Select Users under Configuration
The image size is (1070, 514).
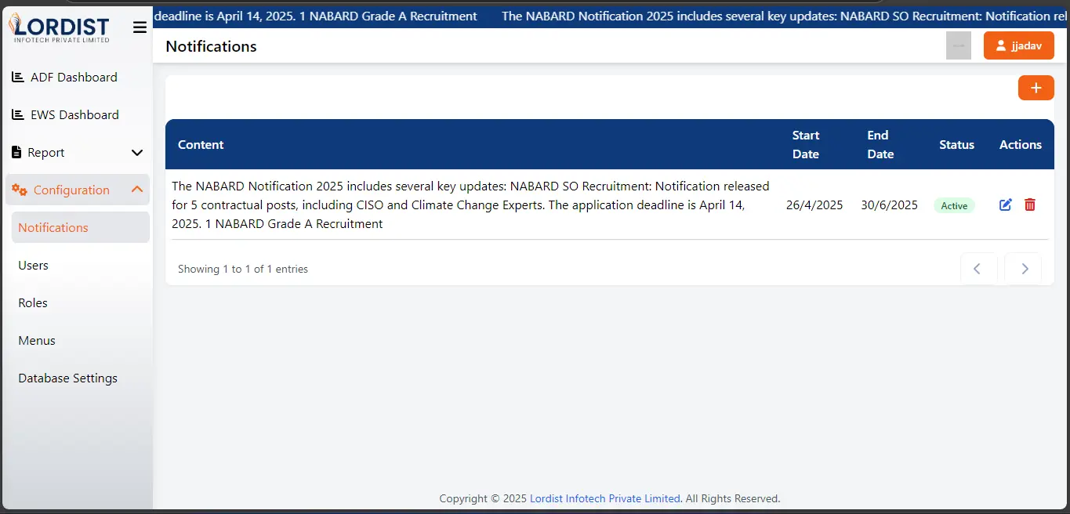[x=34, y=266]
